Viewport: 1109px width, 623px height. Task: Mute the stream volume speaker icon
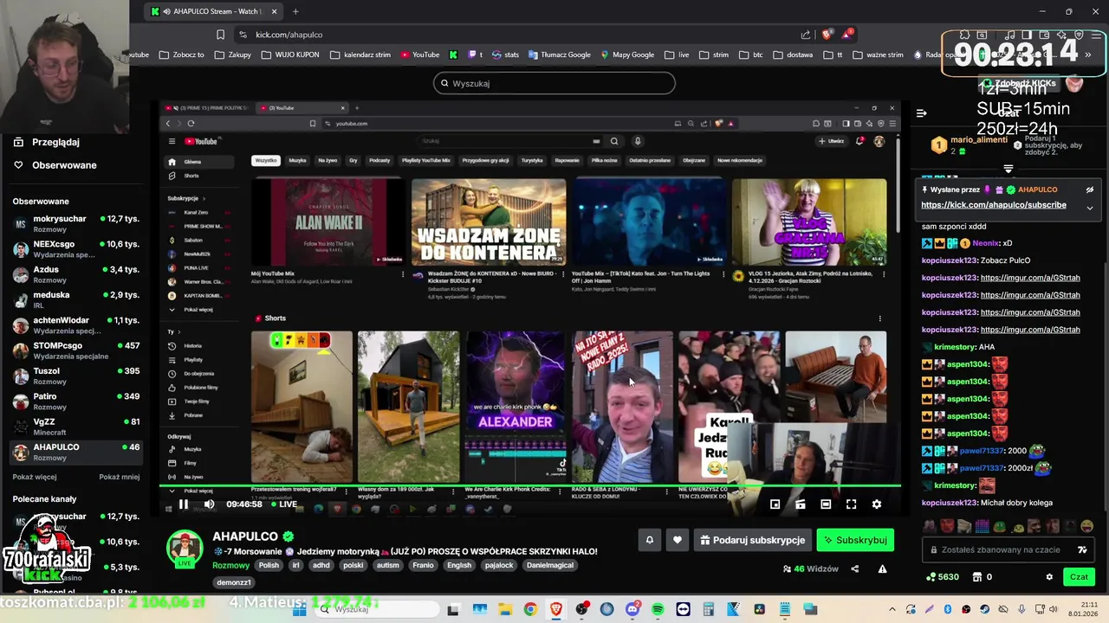pos(209,504)
